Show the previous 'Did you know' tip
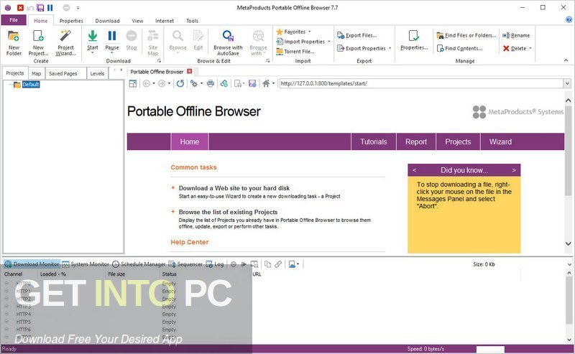Viewport: 575px width, 354px height. coord(414,170)
